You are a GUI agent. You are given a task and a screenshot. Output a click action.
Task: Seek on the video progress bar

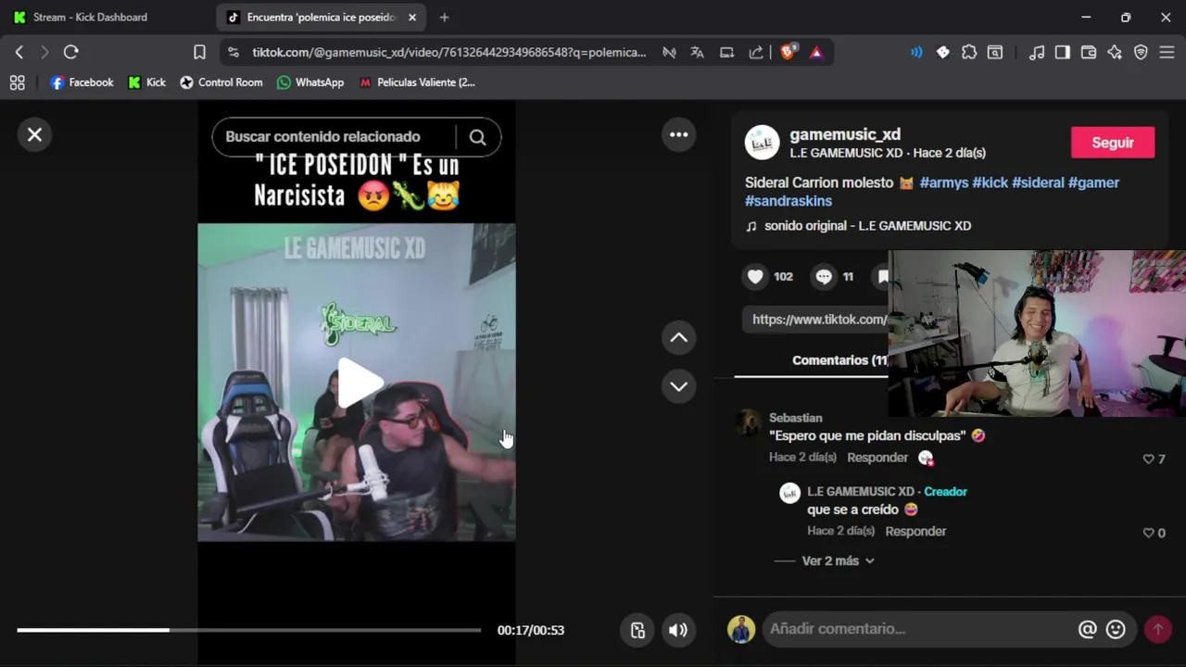tap(248, 630)
